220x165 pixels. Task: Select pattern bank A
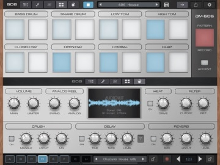tap(10, 159)
